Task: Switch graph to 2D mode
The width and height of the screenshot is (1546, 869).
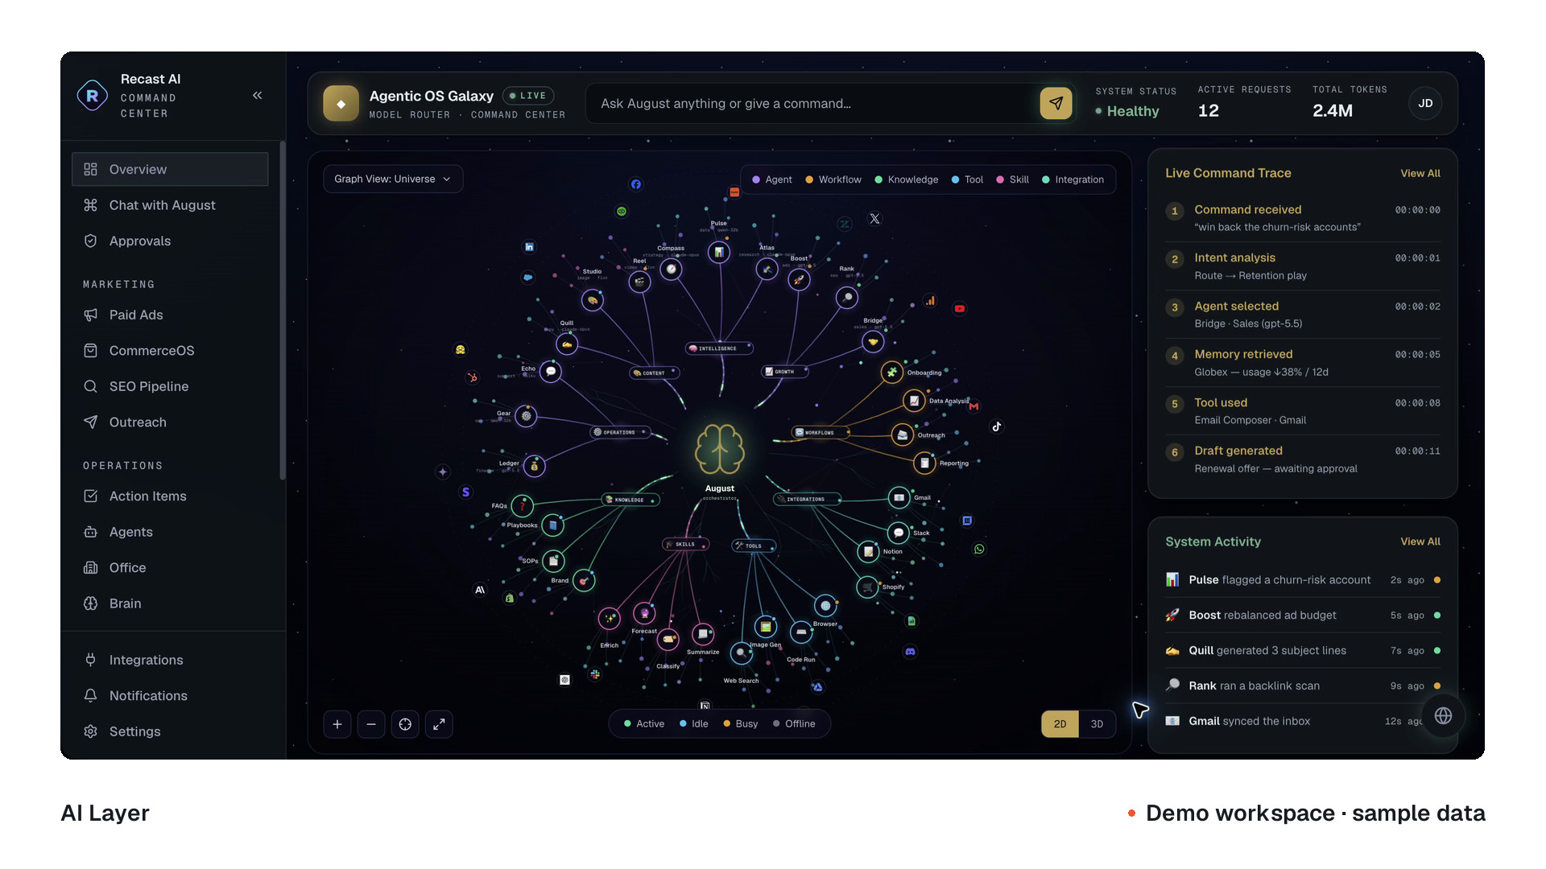Action: 1060,724
